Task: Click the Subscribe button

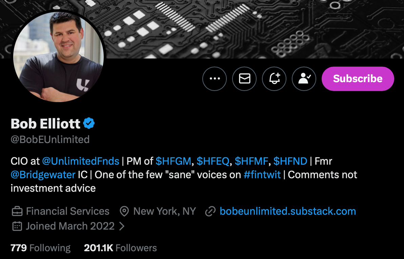Action: coord(358,78)
